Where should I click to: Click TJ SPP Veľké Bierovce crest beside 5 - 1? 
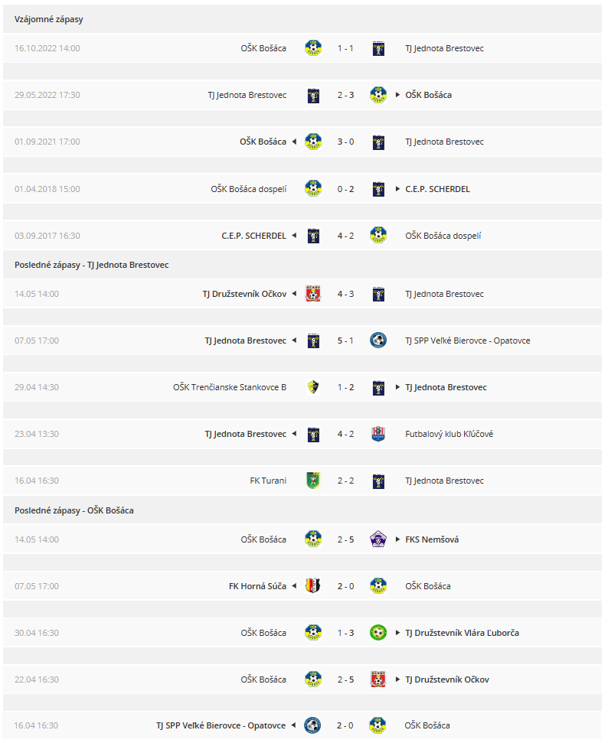[378, 341]
